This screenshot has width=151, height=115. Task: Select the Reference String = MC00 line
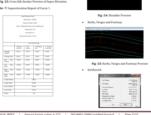pyautogui.click(x=30, y=23)
